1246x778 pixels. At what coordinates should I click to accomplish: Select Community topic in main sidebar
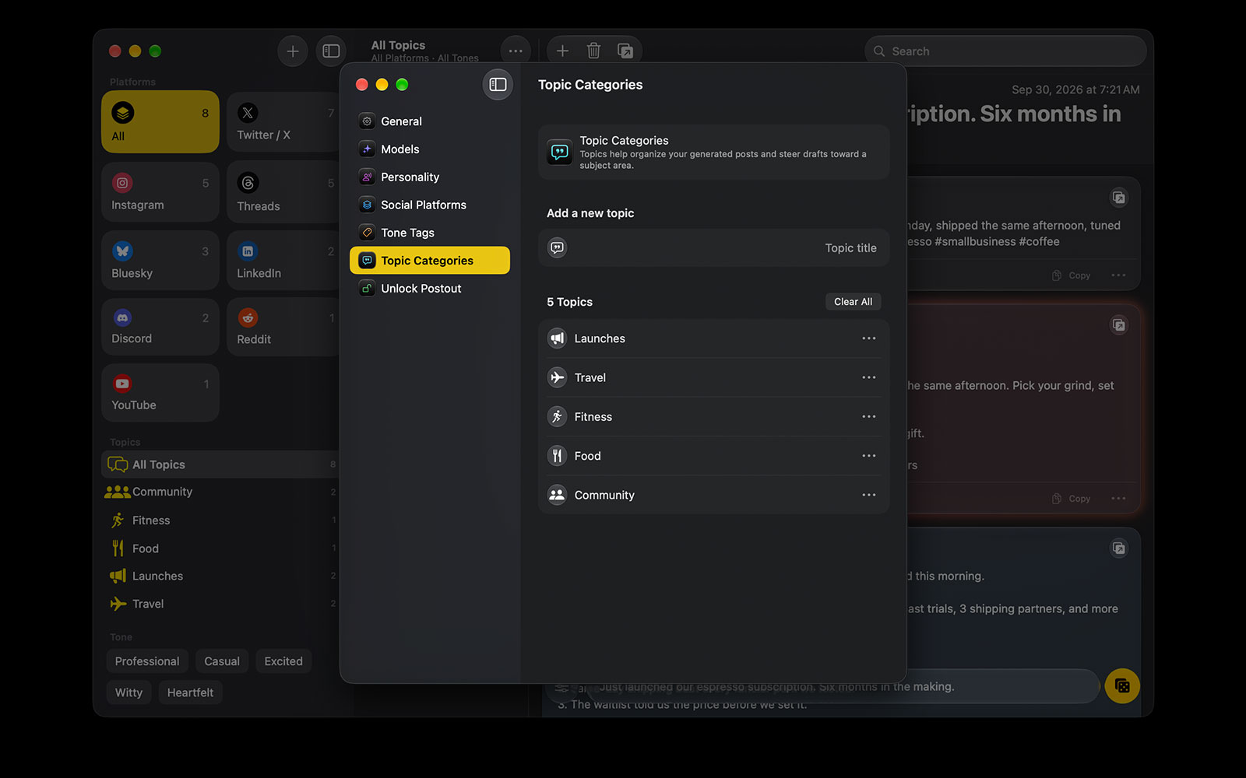pos(221,492)
